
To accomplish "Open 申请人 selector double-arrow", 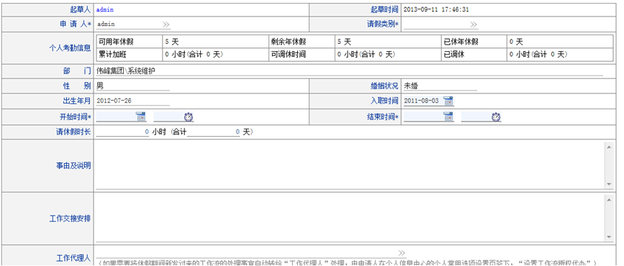I will pos(166,24).
